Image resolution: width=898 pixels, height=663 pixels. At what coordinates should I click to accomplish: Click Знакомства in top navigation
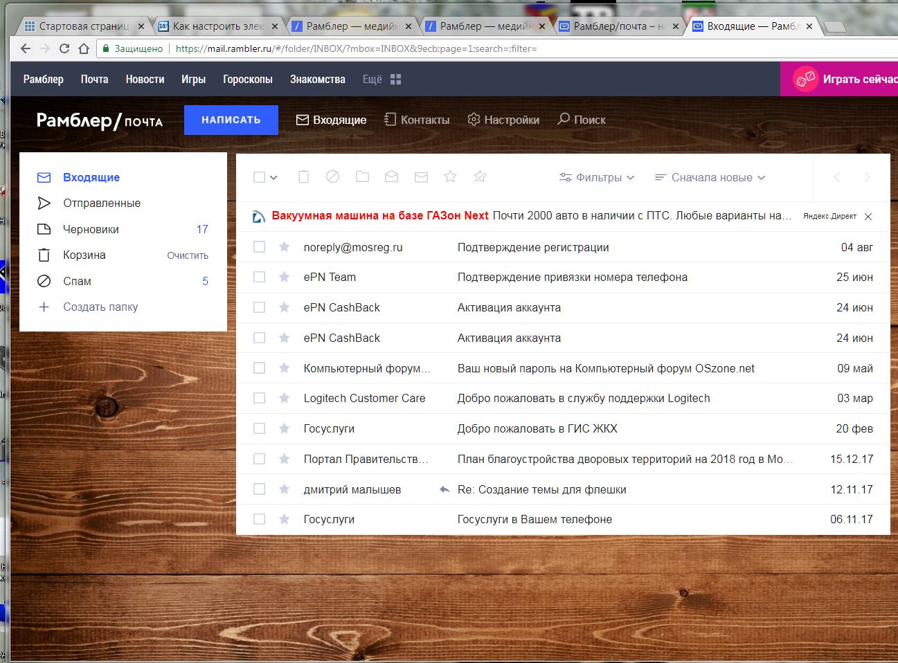(x=318, y=80)
